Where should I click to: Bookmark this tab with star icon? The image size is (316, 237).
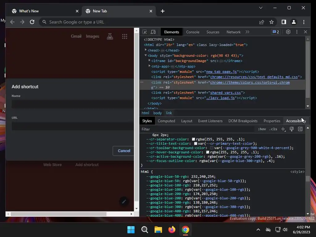272,22
